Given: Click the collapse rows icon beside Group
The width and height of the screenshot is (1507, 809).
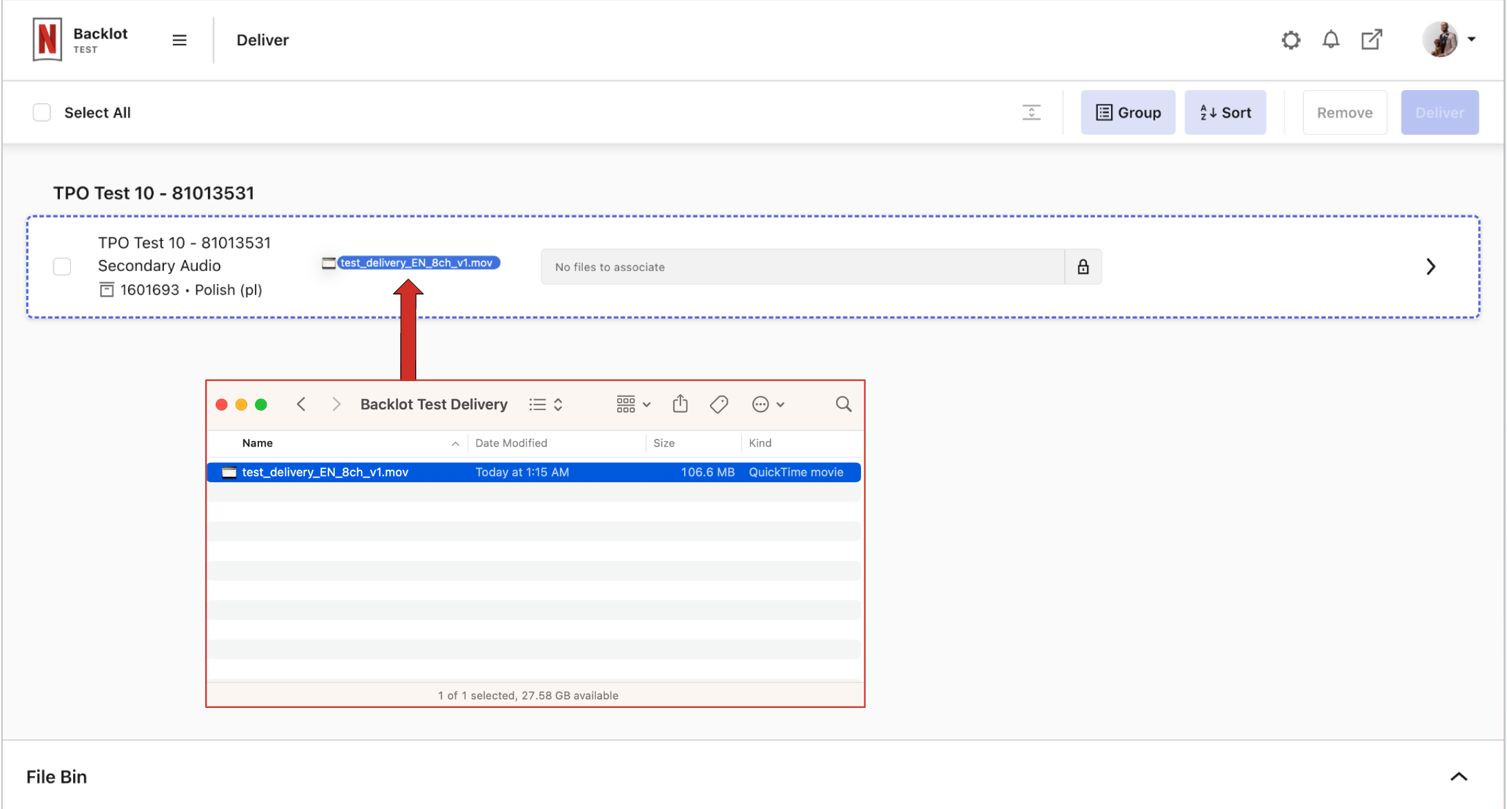Looking at the screenshot, I should point(1031,113).
